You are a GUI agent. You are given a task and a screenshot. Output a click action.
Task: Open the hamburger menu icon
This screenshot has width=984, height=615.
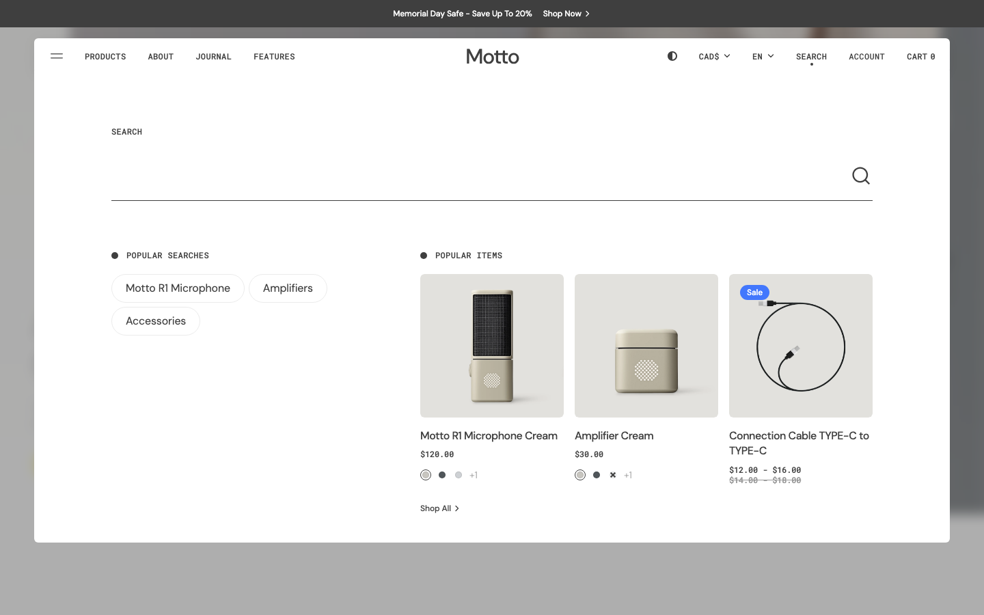click(57, 57)
